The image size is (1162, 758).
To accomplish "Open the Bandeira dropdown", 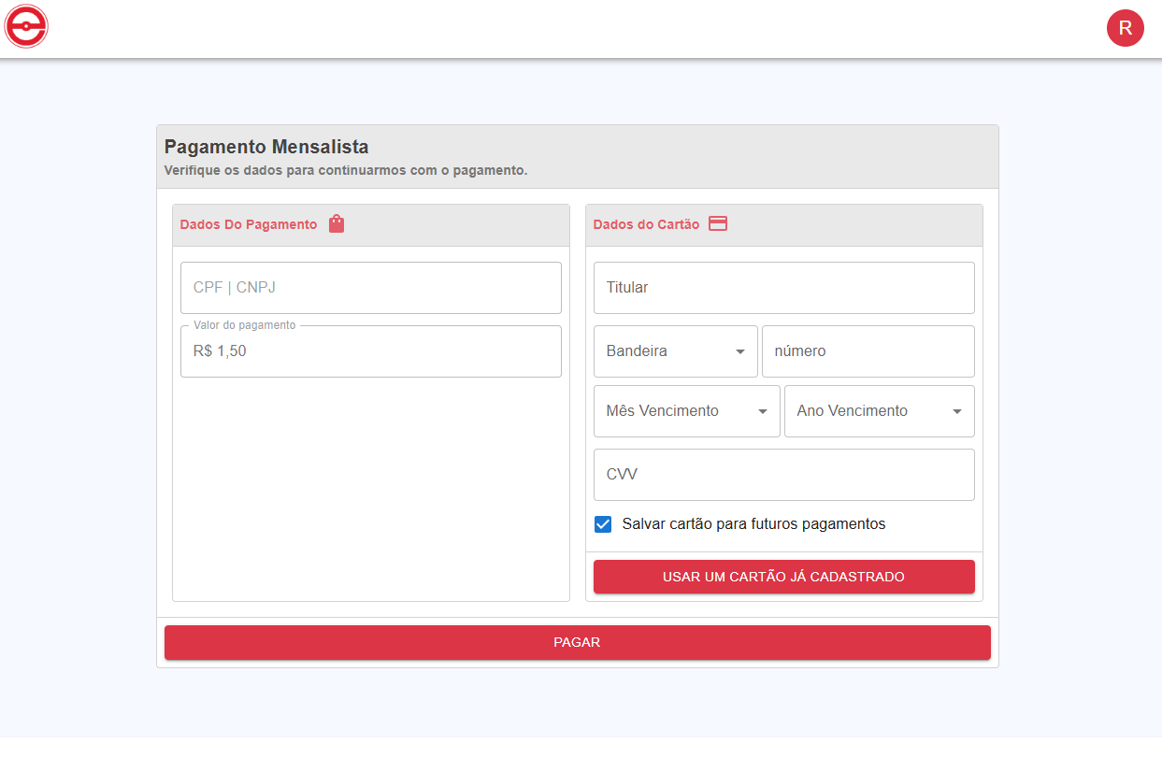I will point(676,351).
